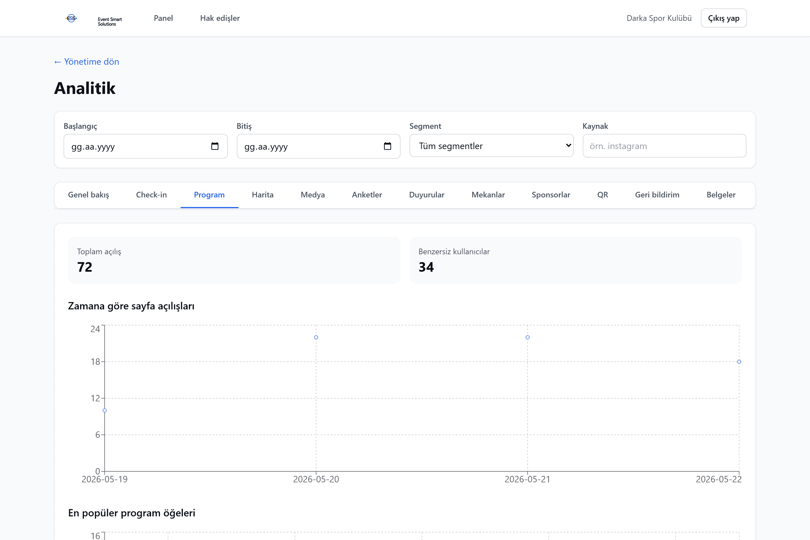Click the 2026-05-20 chart data point

(316, 337)
